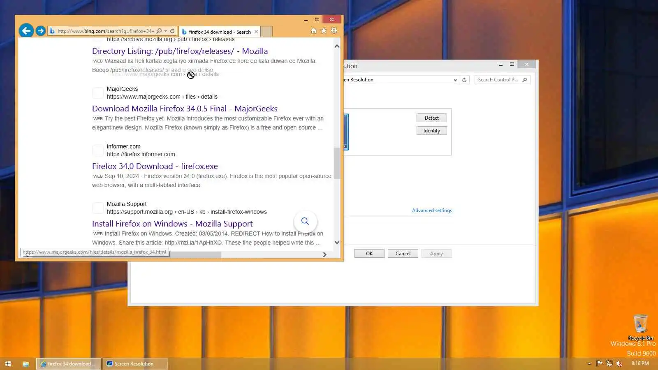The image size is (658, 370).
Task: Open Install Firefox on Windows link
Action: pyautogui.click(x=172, y=224)
